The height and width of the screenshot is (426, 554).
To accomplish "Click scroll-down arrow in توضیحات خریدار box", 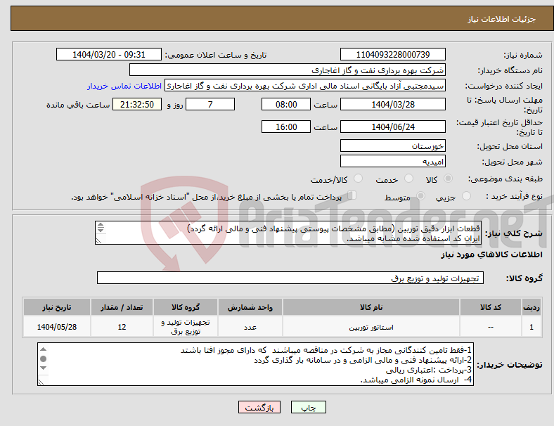I will click(x=43, y=368).
